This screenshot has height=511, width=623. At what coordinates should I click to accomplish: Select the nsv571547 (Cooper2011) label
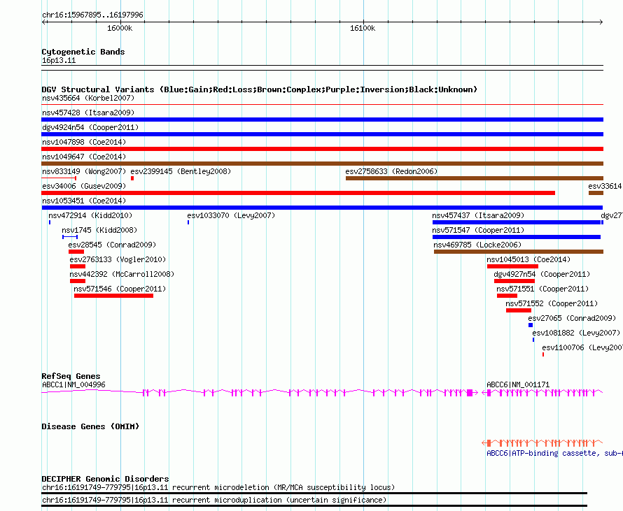pos(478,230)
